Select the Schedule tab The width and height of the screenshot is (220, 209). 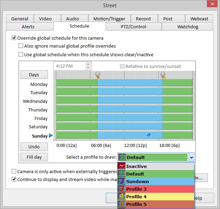click(79, 26)
